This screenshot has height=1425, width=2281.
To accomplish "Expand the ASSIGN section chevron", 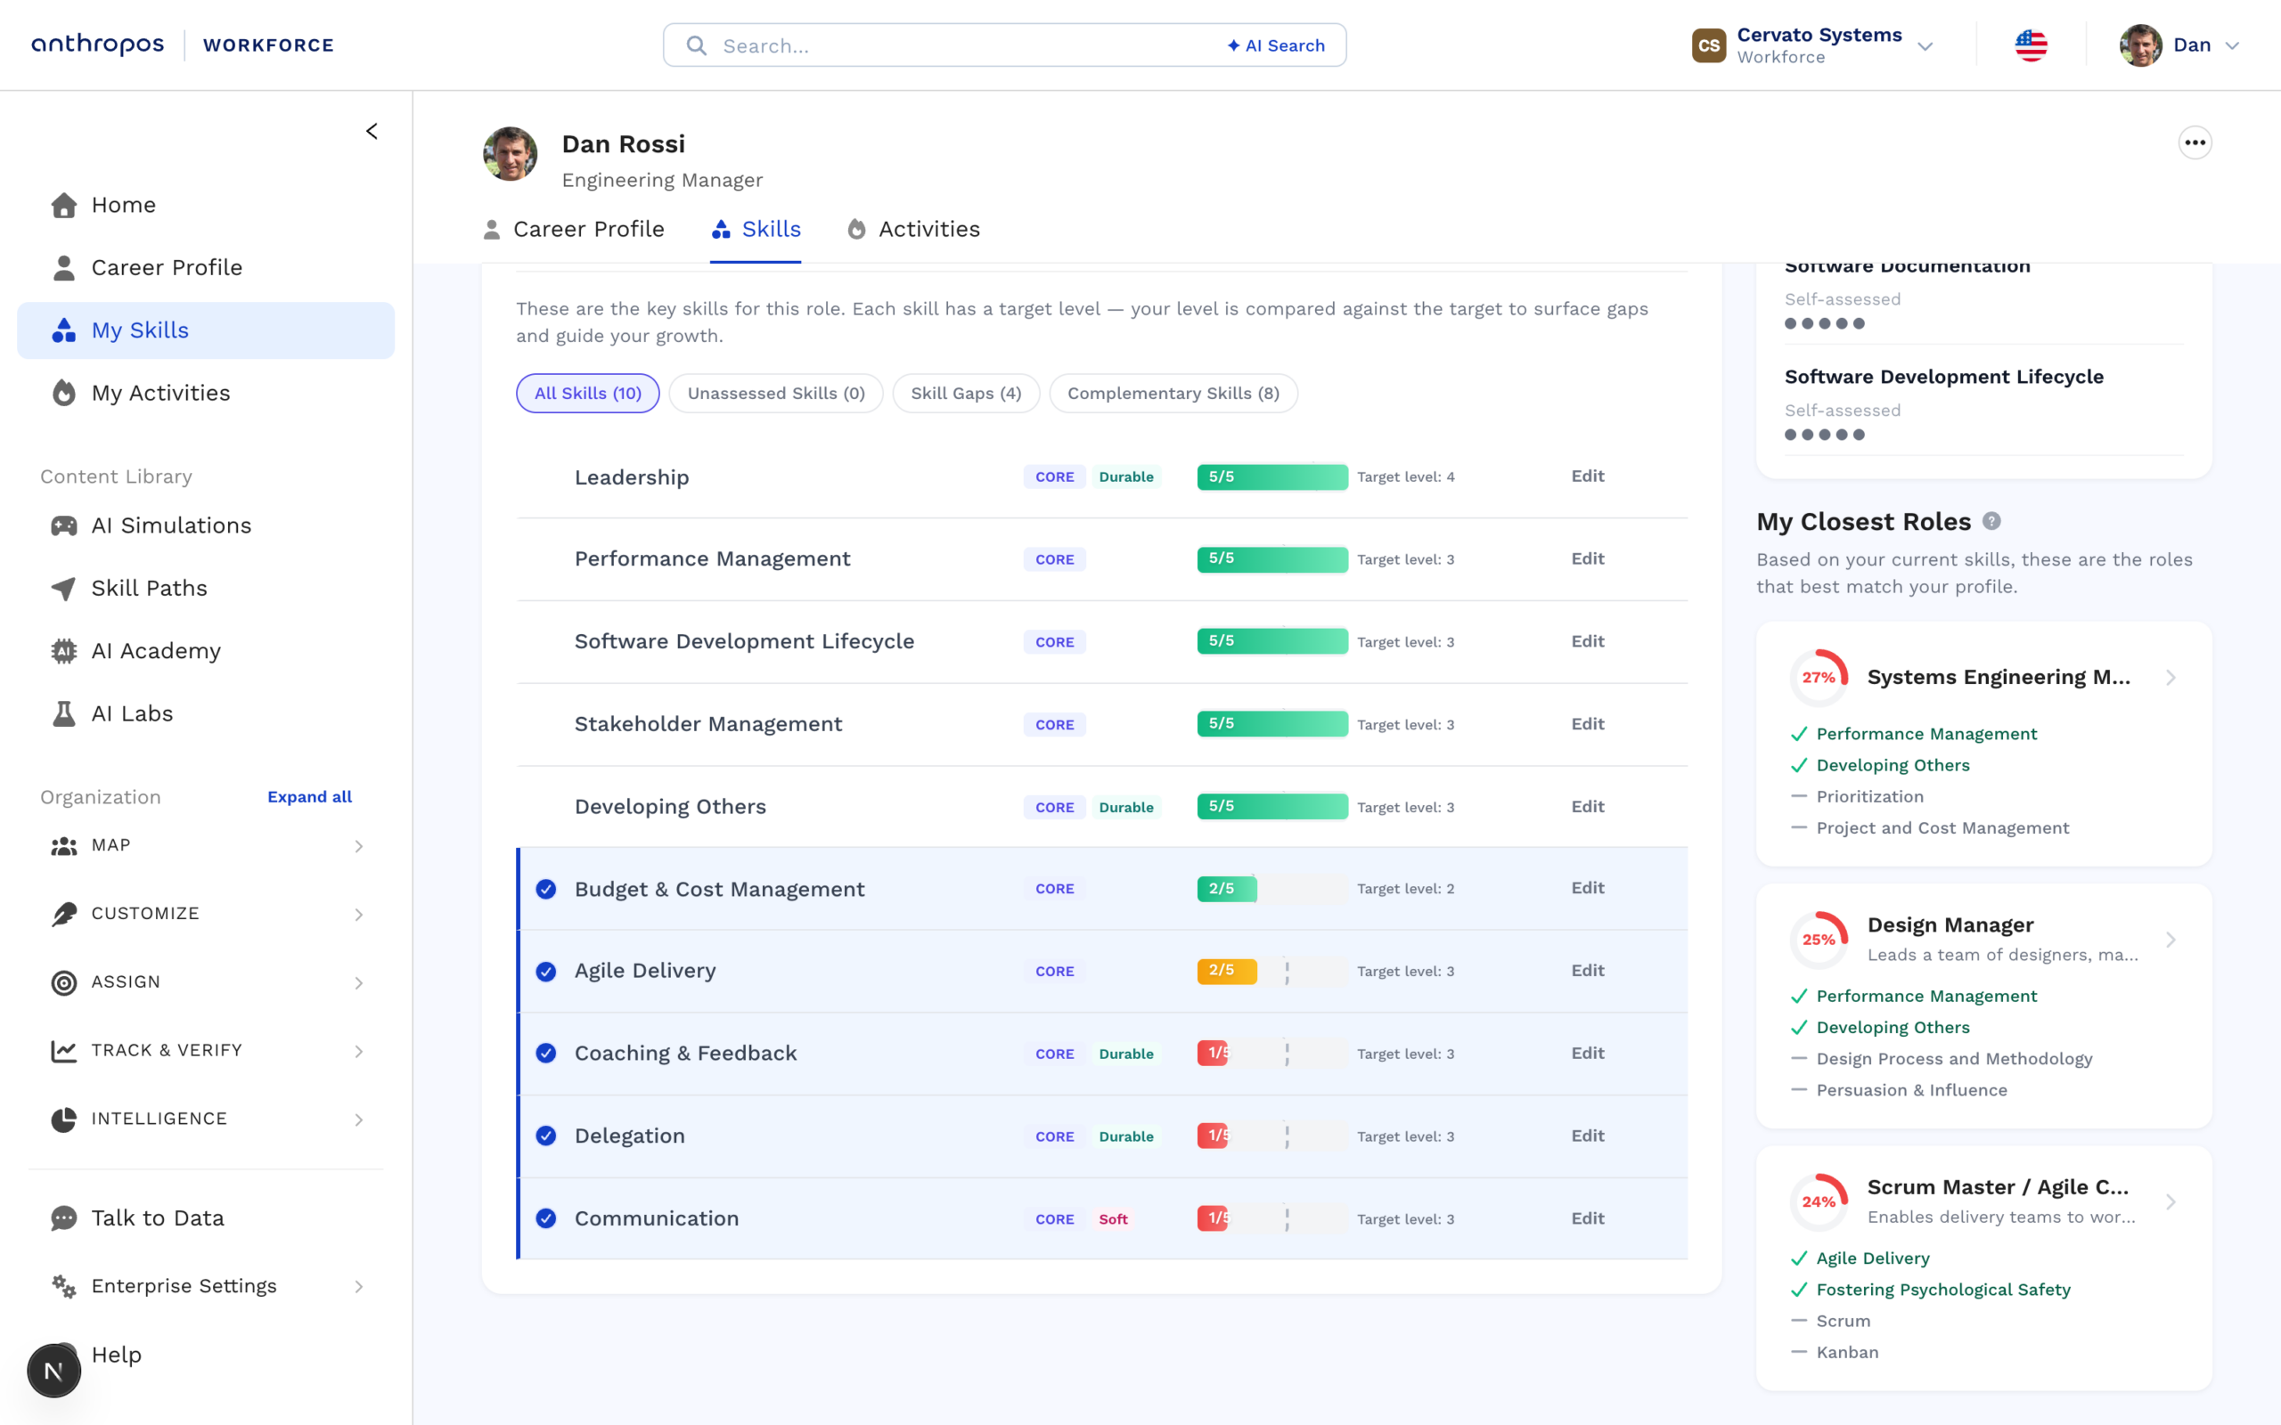I will coord(359,983).
